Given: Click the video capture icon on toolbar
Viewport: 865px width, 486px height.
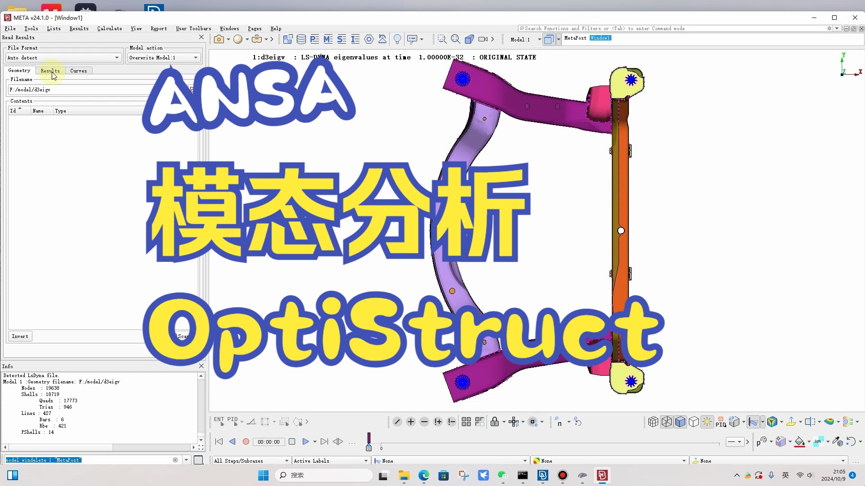Looking at the screenshot, I should tap(483, 39).
